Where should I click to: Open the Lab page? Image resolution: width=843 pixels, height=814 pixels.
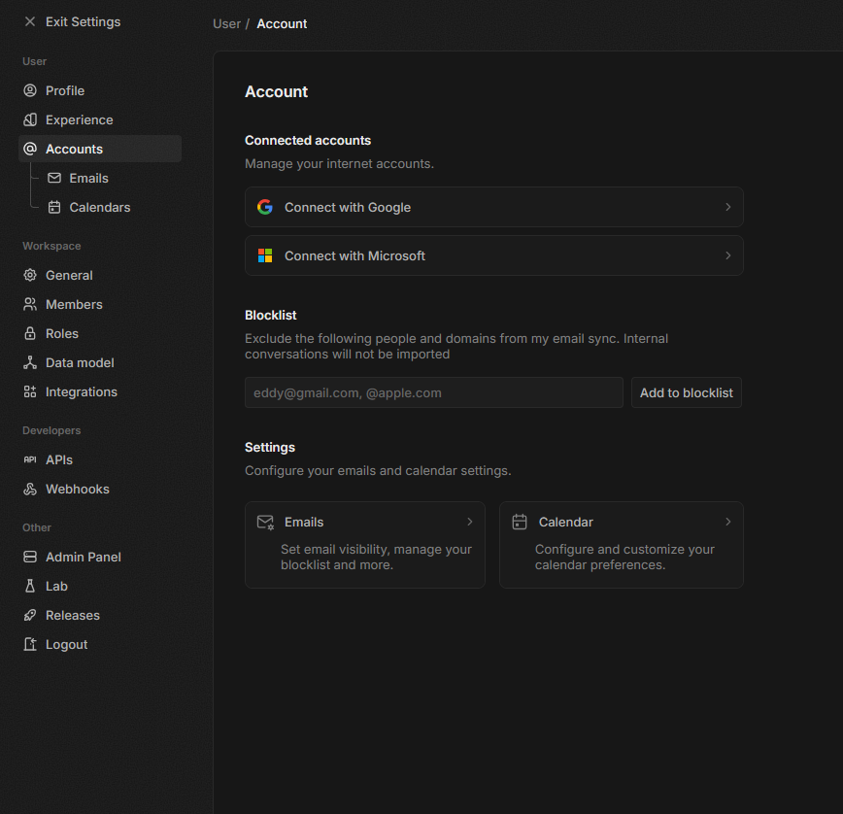point(100,586)
